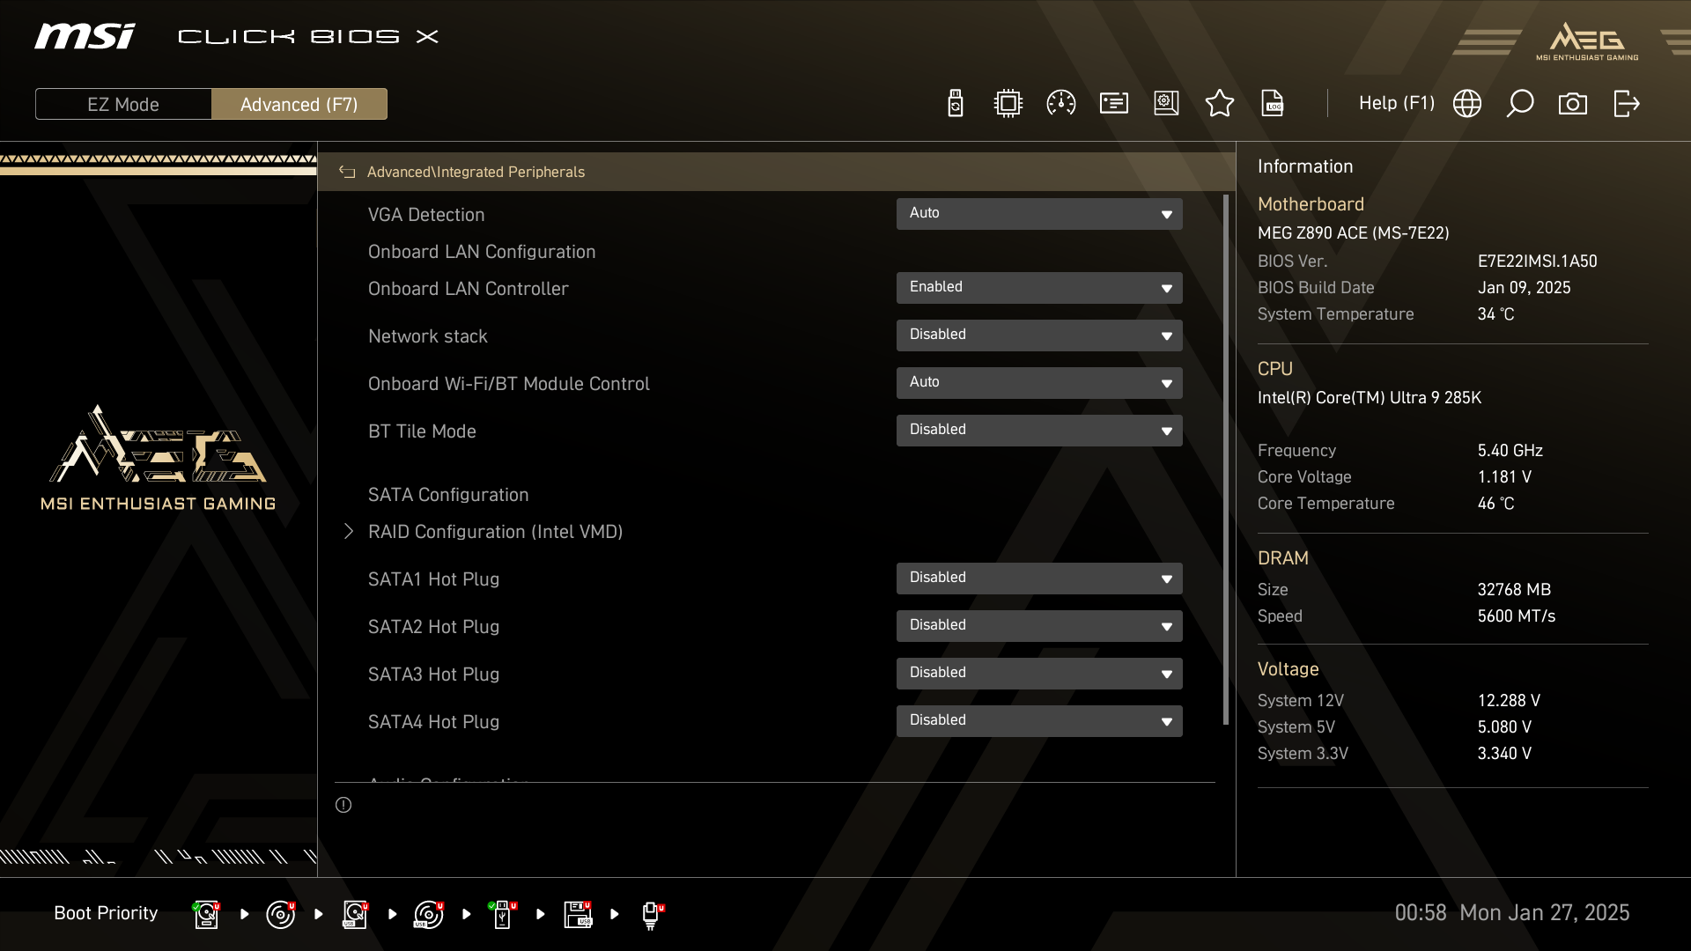Open the SATA1 Hot Plug dropdown
This screenshot has width=1691, height=951.
(1038, 579)
